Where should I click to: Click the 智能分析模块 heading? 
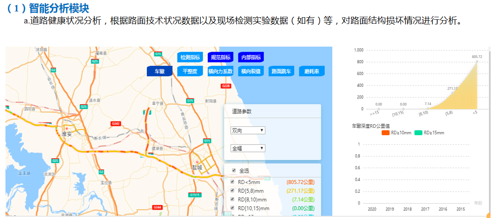[59, 8]
